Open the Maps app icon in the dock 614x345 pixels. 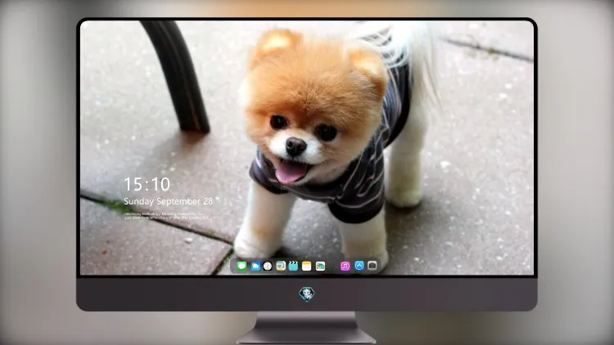pyautogui.click(x=281, y=266)
